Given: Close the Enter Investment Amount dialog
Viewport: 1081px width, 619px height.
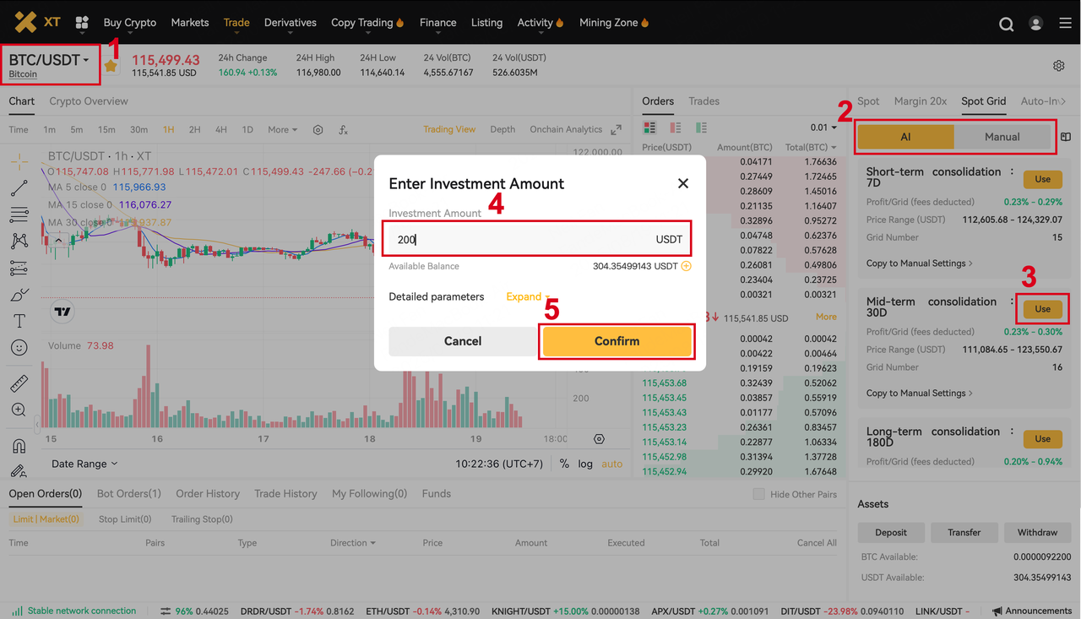Looking at the screenshot, I should pyautogui.click(x=683, y=183).
